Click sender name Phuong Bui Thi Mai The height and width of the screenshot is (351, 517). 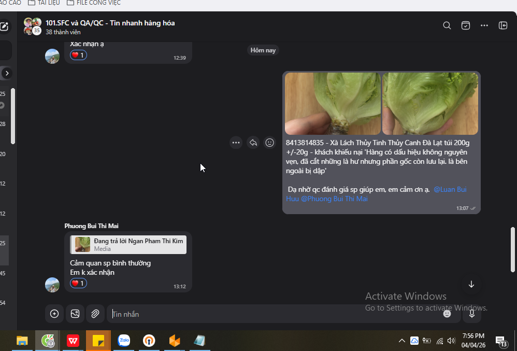91,226
